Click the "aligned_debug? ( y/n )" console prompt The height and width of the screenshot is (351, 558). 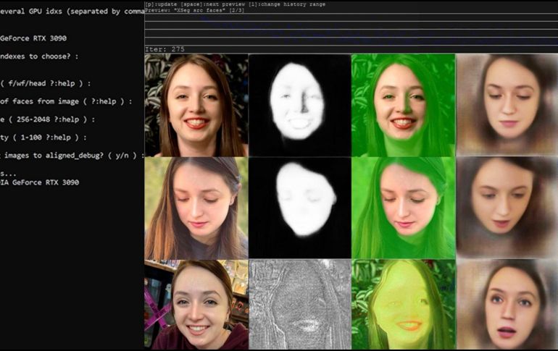pos(72,155)
